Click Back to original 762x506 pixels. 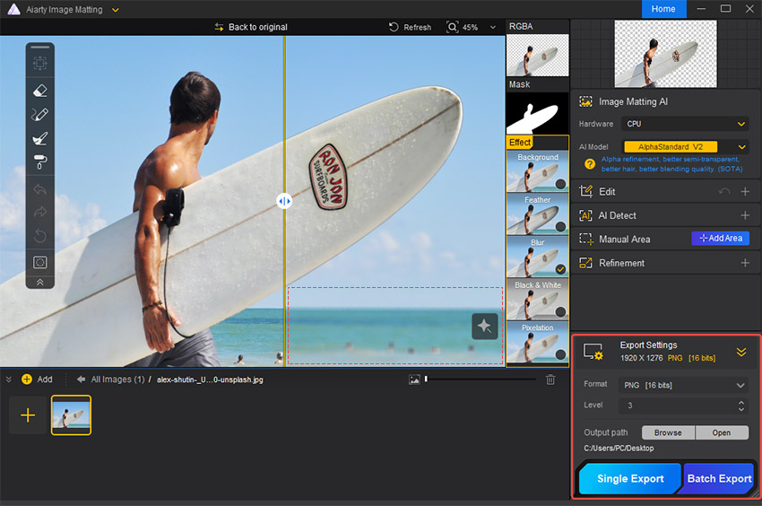click(x=251, y=27)
